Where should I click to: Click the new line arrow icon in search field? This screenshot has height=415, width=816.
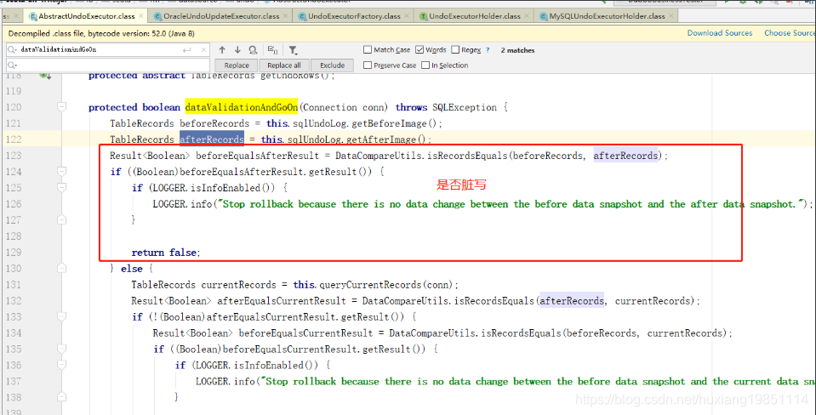coord(187,50)
